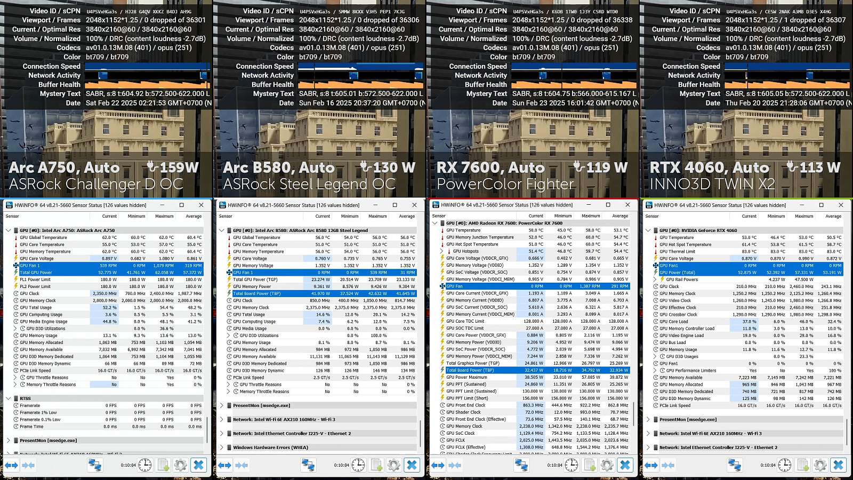Click expand-layout arrows in RX 7600 HWiNFO window
This screenshot has width=853, height=480.
pyautogui.click(x=438, y=465)
